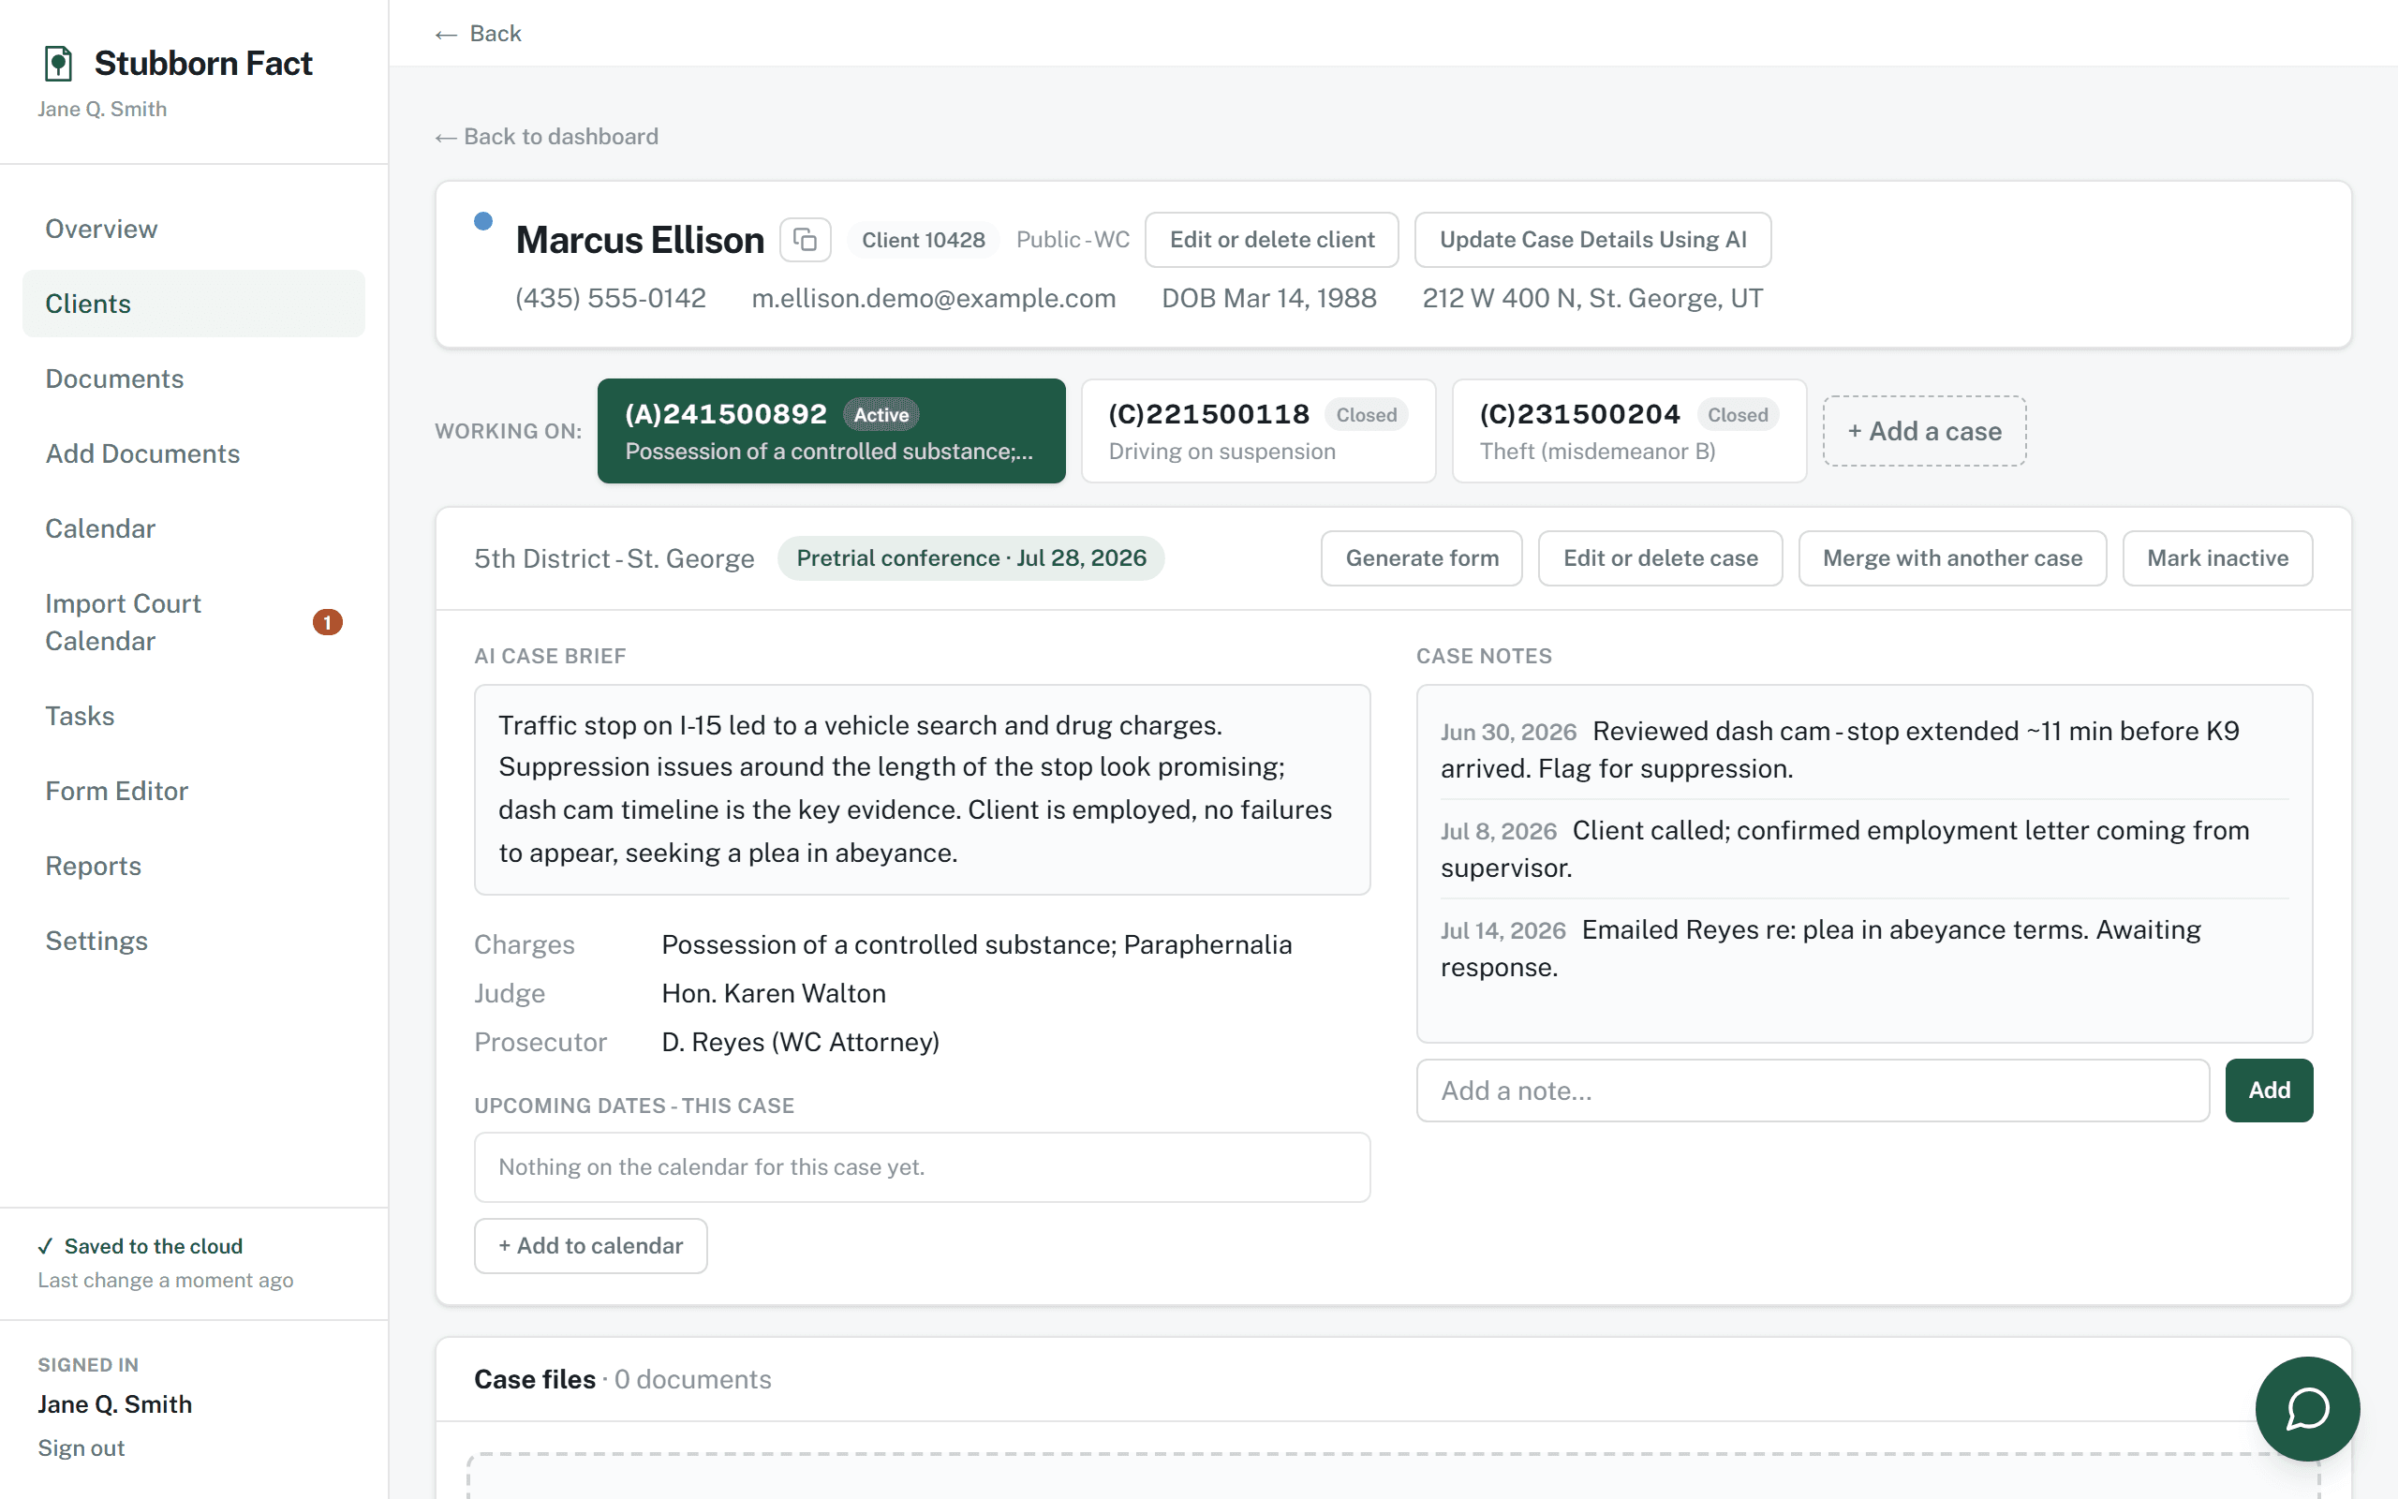Select active case (A)241500892 tab

click(x=832, y=431)
